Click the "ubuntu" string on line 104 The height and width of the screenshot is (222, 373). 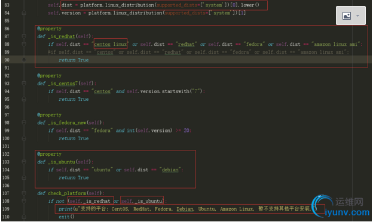[x=102, y=169]
